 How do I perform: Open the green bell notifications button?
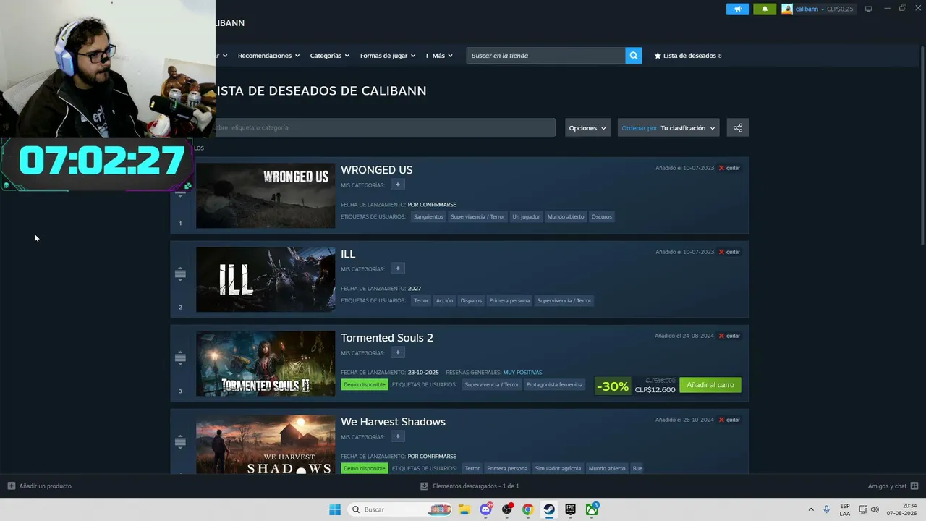coord(765,9)
